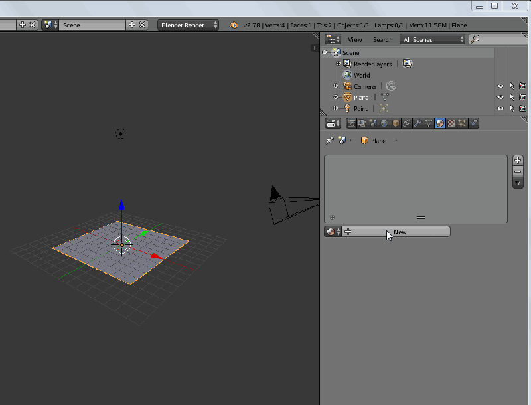Open the View menu in the outliner
The height and width of the screenshot is (405, 531).
pyautogui.click(x=354, y=39)
